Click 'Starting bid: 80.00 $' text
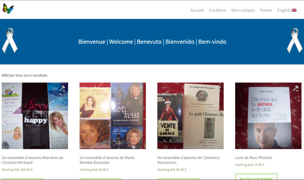The width and height of the screenshot is (304, 180). [172, 170]
